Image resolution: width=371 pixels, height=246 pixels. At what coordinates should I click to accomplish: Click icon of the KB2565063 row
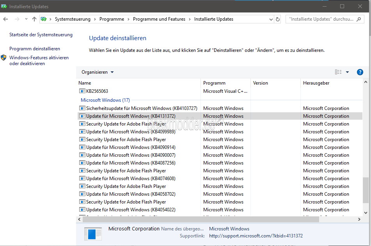(x=82, y=91)
